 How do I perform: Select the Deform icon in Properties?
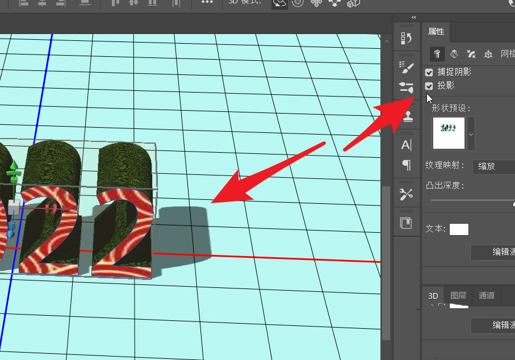[x=454, y=54]
